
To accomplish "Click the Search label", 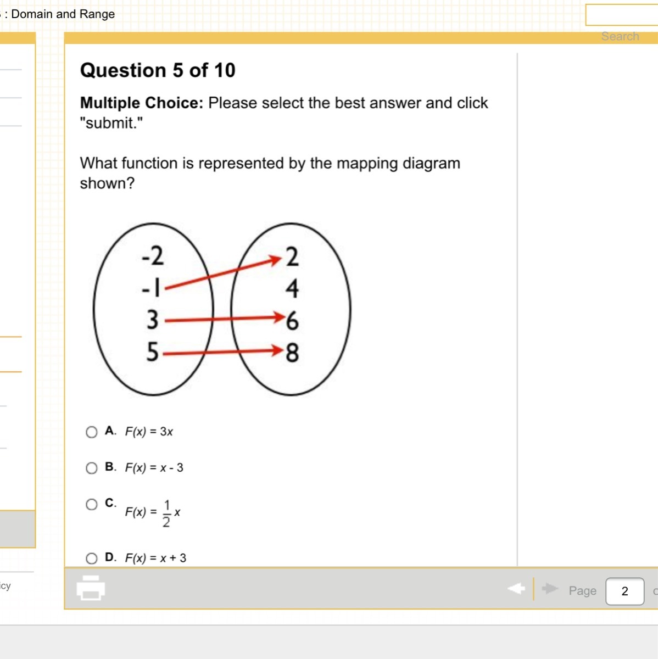I will [x=620, y=36].
